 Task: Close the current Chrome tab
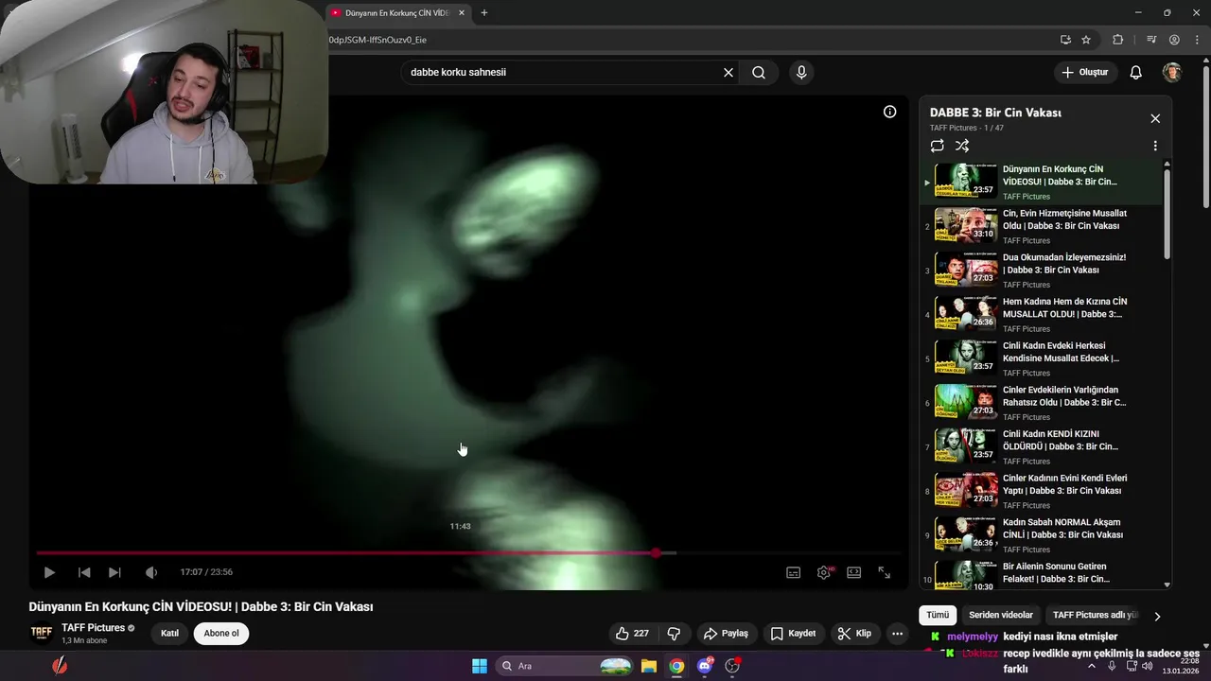(462, 13)
